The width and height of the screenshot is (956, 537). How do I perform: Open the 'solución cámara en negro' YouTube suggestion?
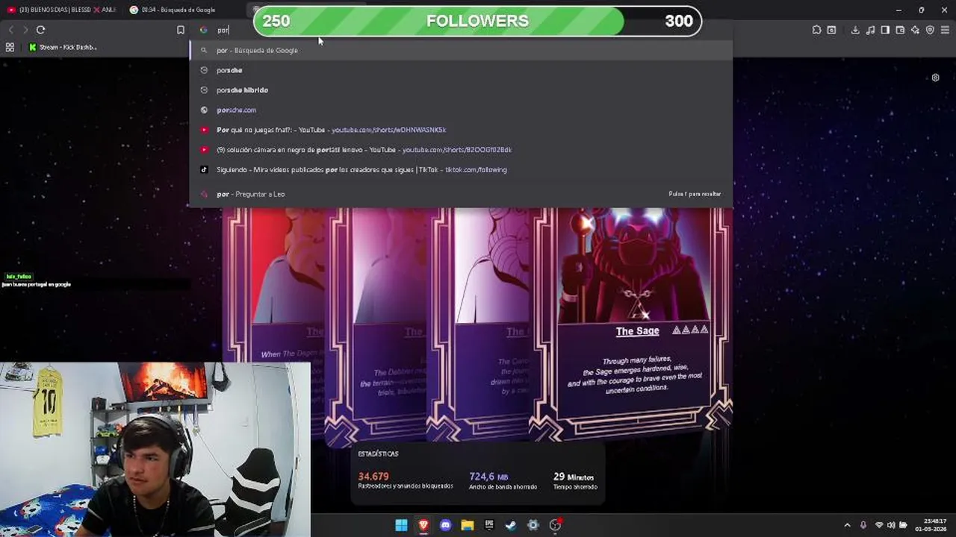point(461,150)
